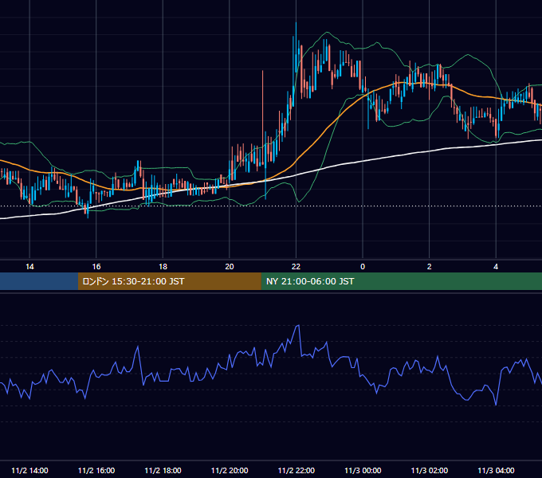
Task: Click the 11/3 00:00 time label
Action: (x=363, y=470)
